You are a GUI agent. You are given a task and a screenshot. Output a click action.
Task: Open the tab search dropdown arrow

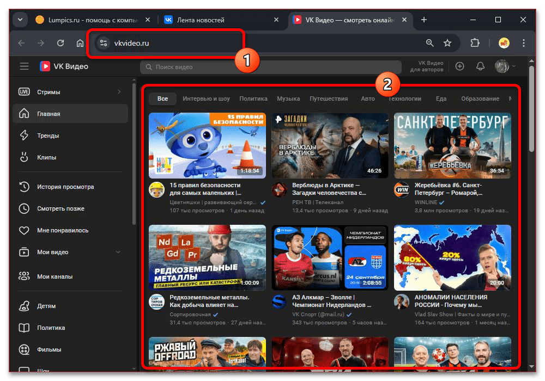(20, 20)
